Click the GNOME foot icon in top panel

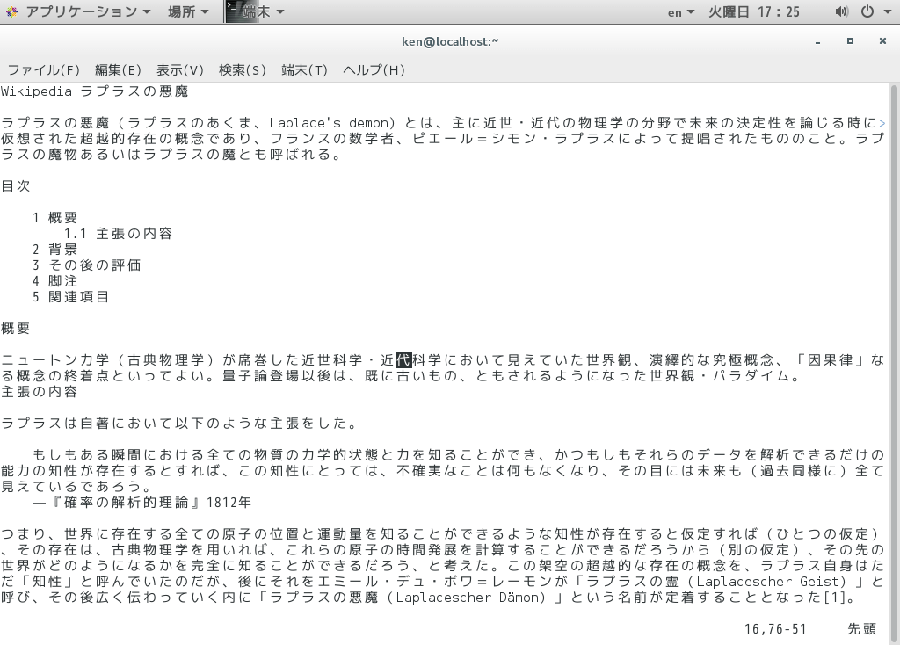(x=12, y=11)
